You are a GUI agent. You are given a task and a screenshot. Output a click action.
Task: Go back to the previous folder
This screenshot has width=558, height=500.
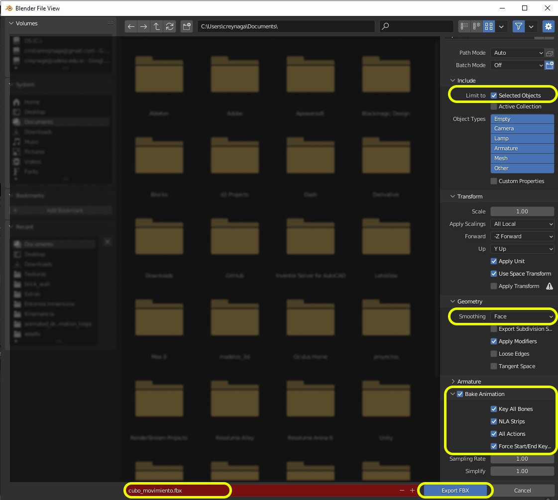coord(131,26)
